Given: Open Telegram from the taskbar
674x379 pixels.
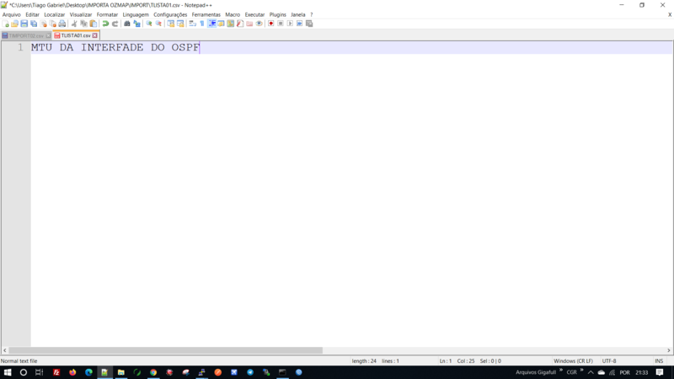Looking at the screenshot, I should pyautogui.click(x=250, y=372).
